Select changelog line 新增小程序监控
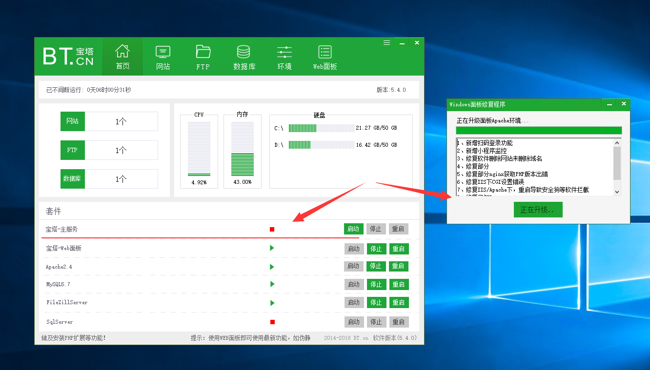Viewport: 650px width, 370px height. point(482,151)
